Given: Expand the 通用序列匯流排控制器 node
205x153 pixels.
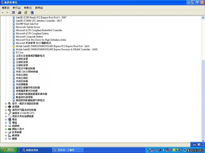Looking at the screenshot, I should click(6, 110).
